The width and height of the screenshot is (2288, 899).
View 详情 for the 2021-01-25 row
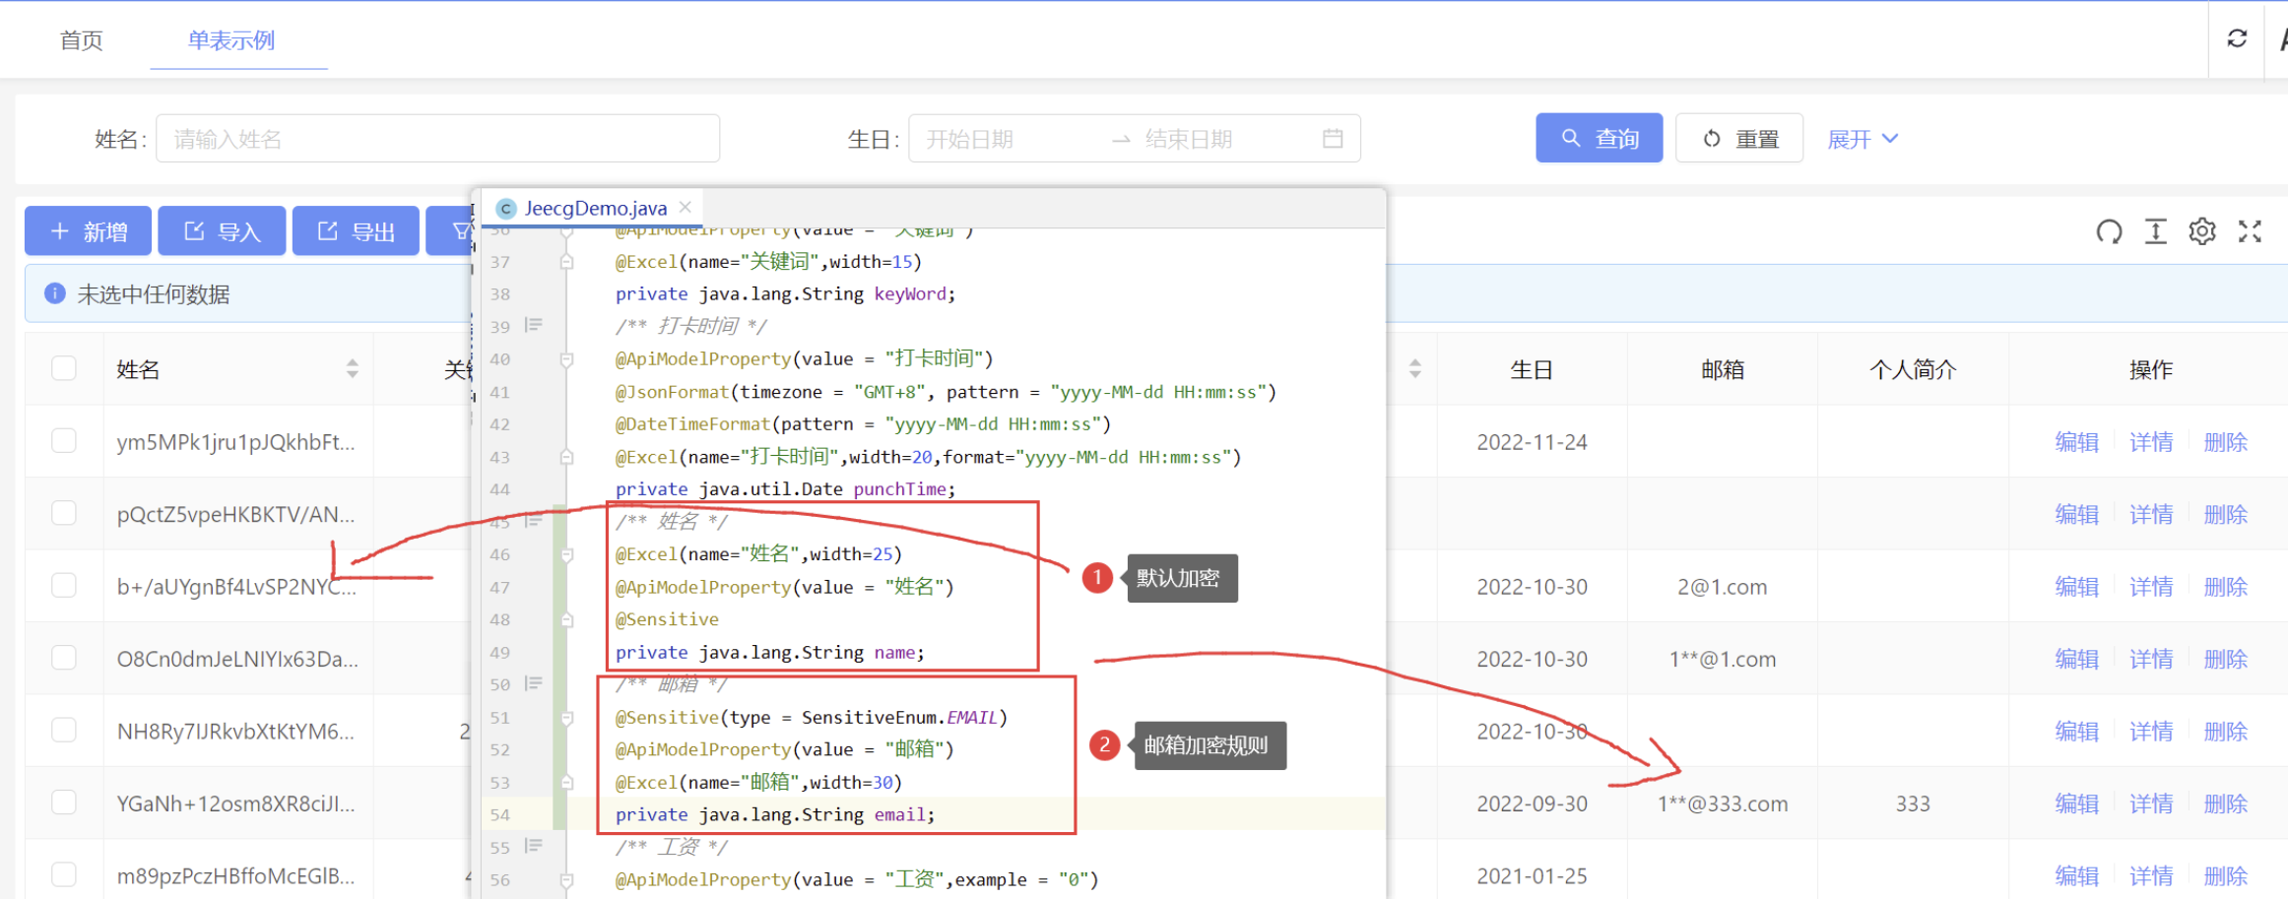click(x=2151, y=876)
